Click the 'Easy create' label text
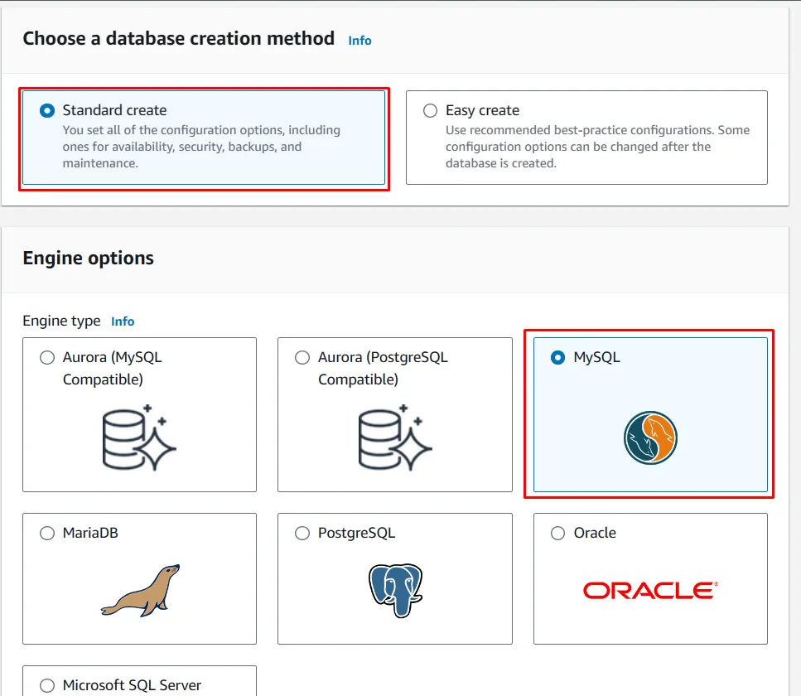Viewport: 801px width, 696px height. point(482,110)
